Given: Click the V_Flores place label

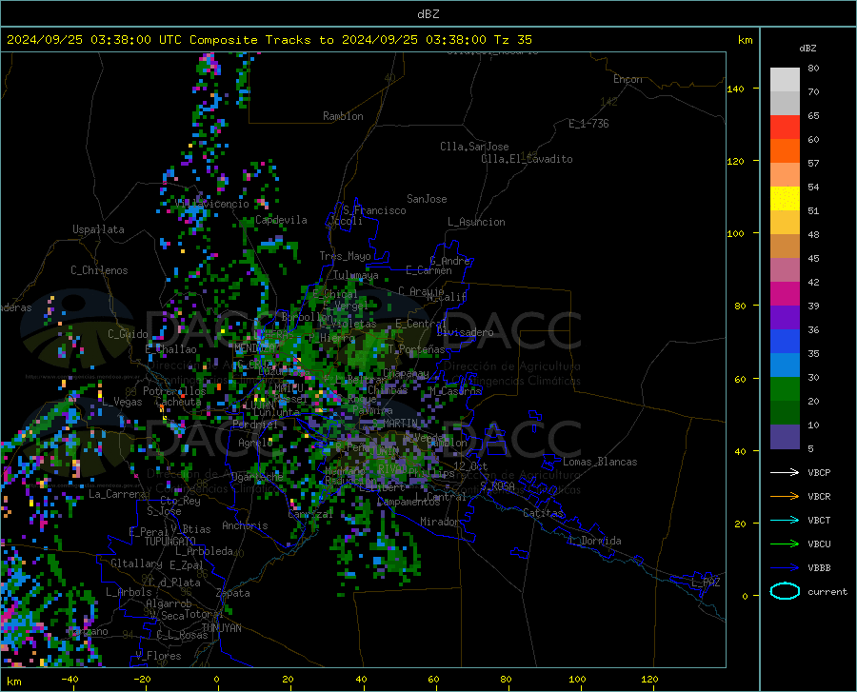Looking at the screenshot, I should (158, 656).
